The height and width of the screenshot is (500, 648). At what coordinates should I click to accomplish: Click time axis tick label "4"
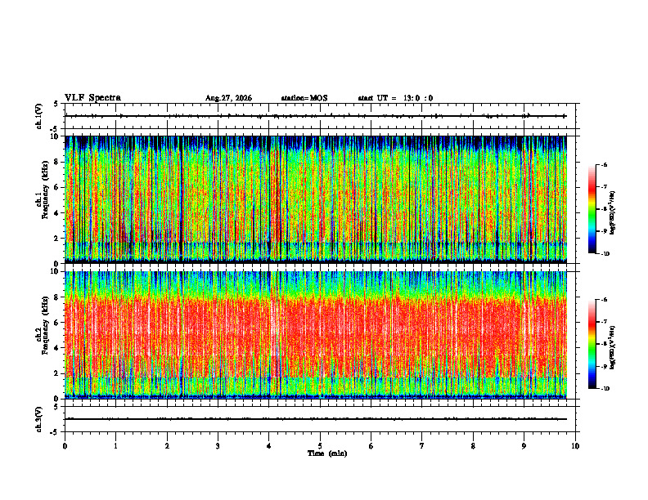269,446
